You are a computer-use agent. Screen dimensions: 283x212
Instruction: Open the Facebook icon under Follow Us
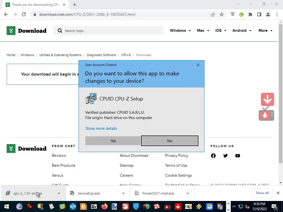[213, 156]
